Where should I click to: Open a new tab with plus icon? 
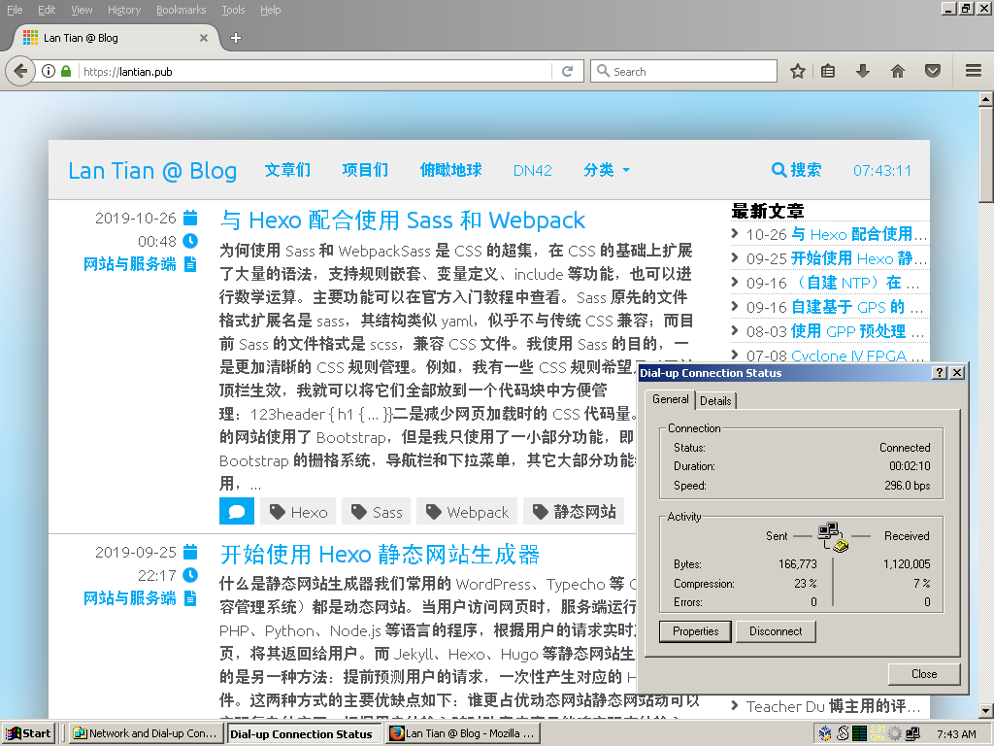point(236,38)
